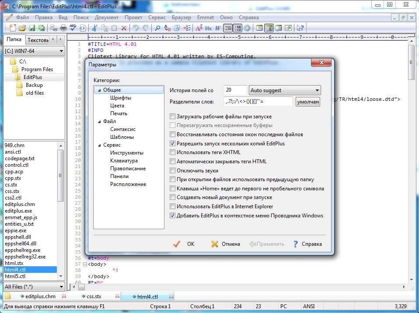Click the Font Aa toolbar icon
The image size is (419, 313).
coord(199,28)
